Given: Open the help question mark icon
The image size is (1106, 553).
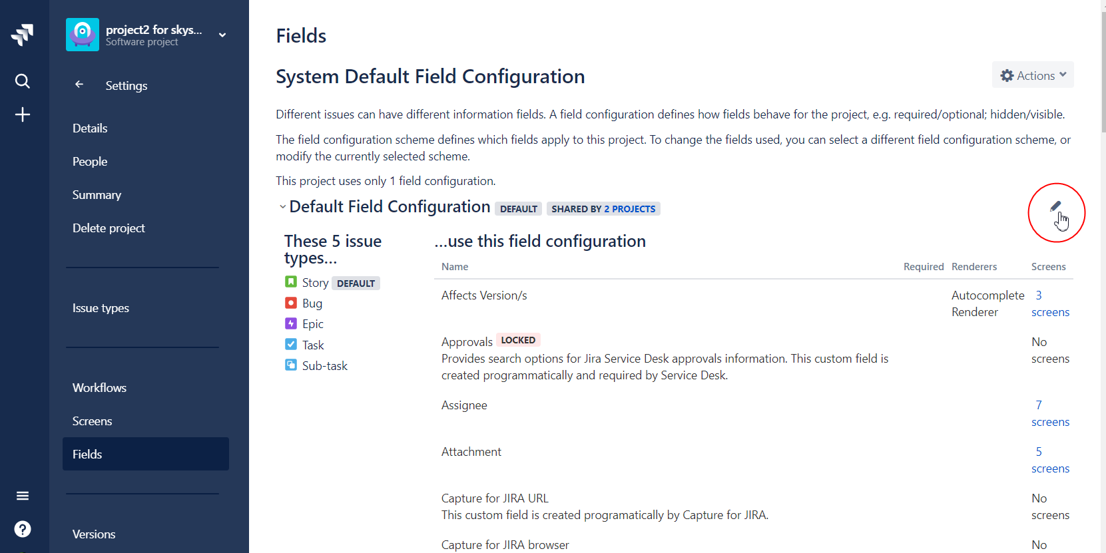Looking at the screenshot, I should [x=23, y=529].
